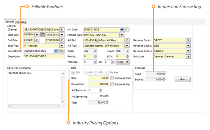Viewport: 210px width, 130px height.
Task: Select the General tab
Action: click(x=9, y=22)
